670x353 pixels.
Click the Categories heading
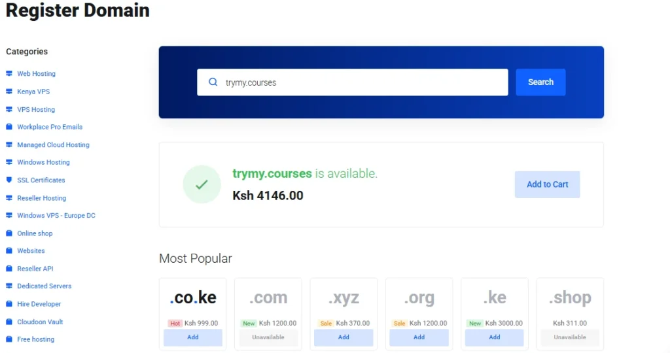click(x=27, y=52)
